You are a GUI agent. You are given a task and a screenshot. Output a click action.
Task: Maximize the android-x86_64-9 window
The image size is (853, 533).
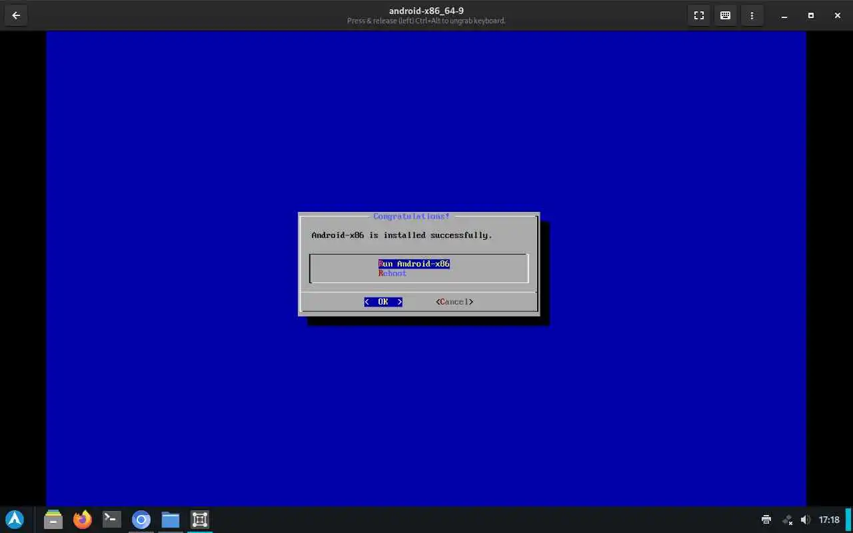click(811, 15)
